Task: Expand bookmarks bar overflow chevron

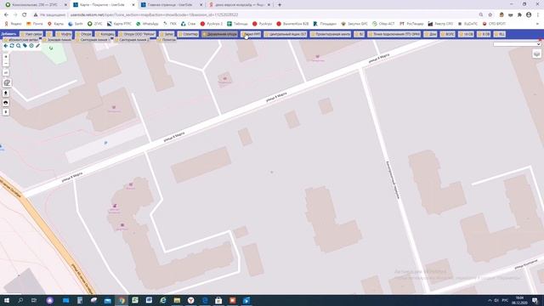Action: (x=537, y=24)
